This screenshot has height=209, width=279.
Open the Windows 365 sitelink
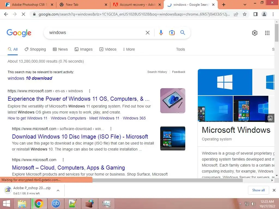[x=134, y=118]
